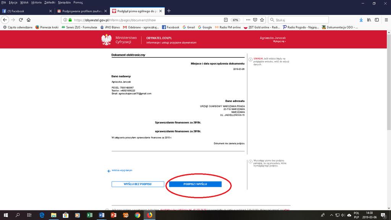Click the green padlock security icon
The height and width of the screenshot is (220, 391).
(x=70, y=20)
